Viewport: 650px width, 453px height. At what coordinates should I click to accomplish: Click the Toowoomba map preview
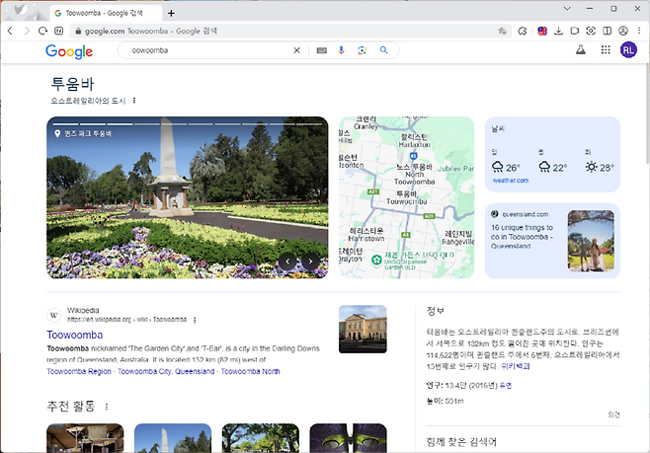pyautogui.click(x=406, y=197)
